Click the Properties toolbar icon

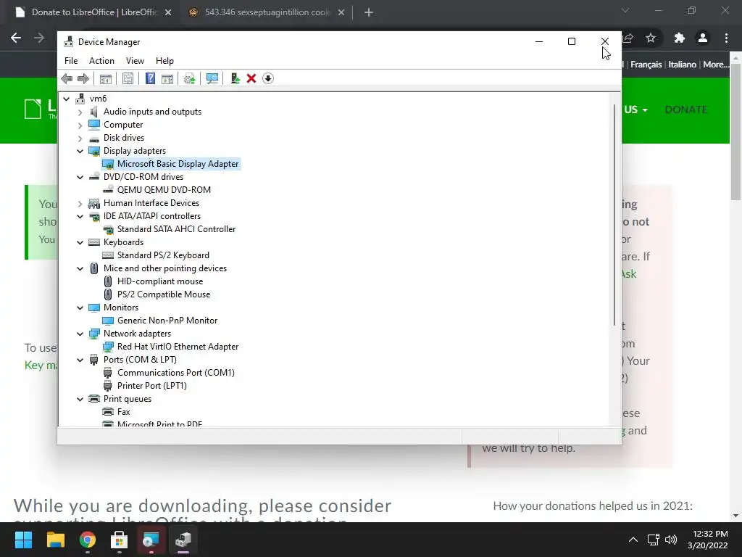(x=128, y=78)
